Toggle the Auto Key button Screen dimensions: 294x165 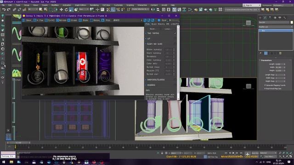click(255, 153)
